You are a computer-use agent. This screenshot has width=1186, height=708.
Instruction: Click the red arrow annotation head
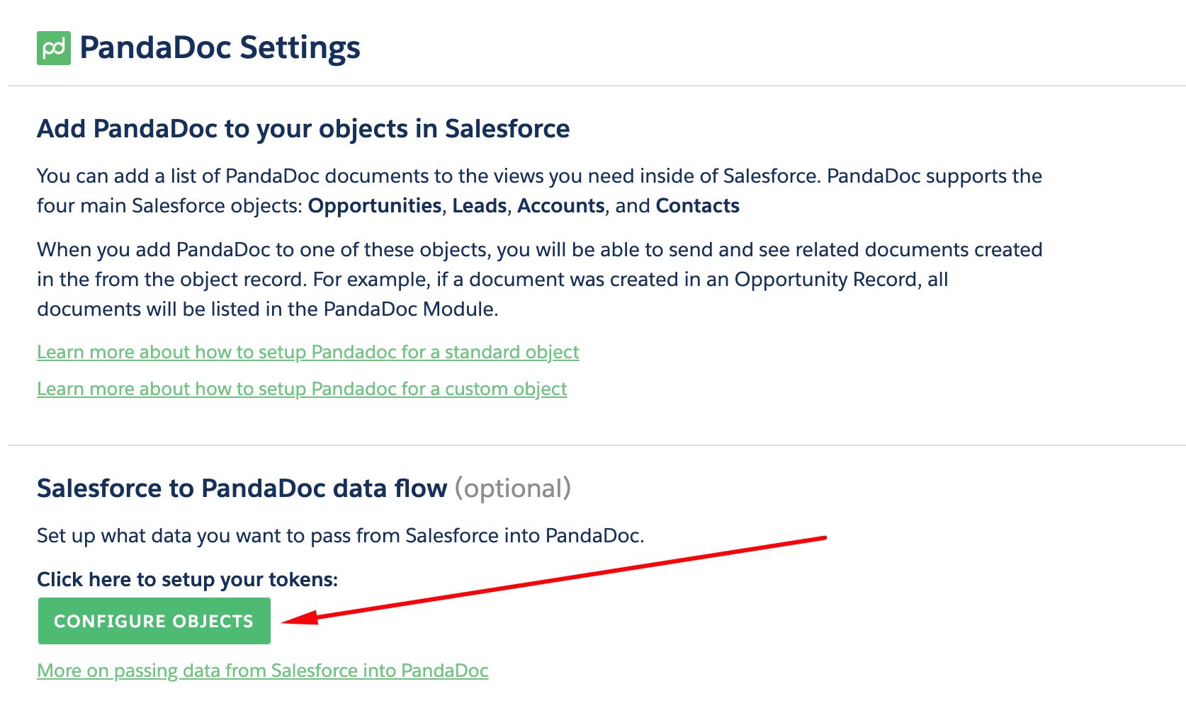coord(298,619)
